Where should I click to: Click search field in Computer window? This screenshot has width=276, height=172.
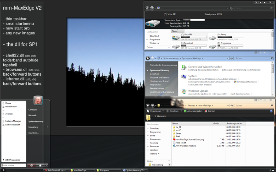253,8
